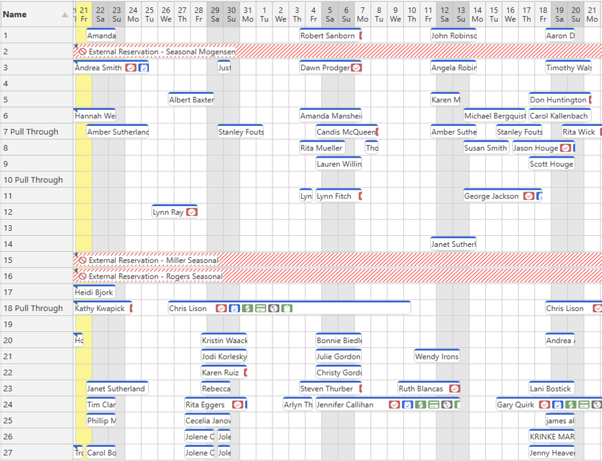
Task: Click the blocked icon on Miller Seasonal external reservation
Action: click(82, 260)
